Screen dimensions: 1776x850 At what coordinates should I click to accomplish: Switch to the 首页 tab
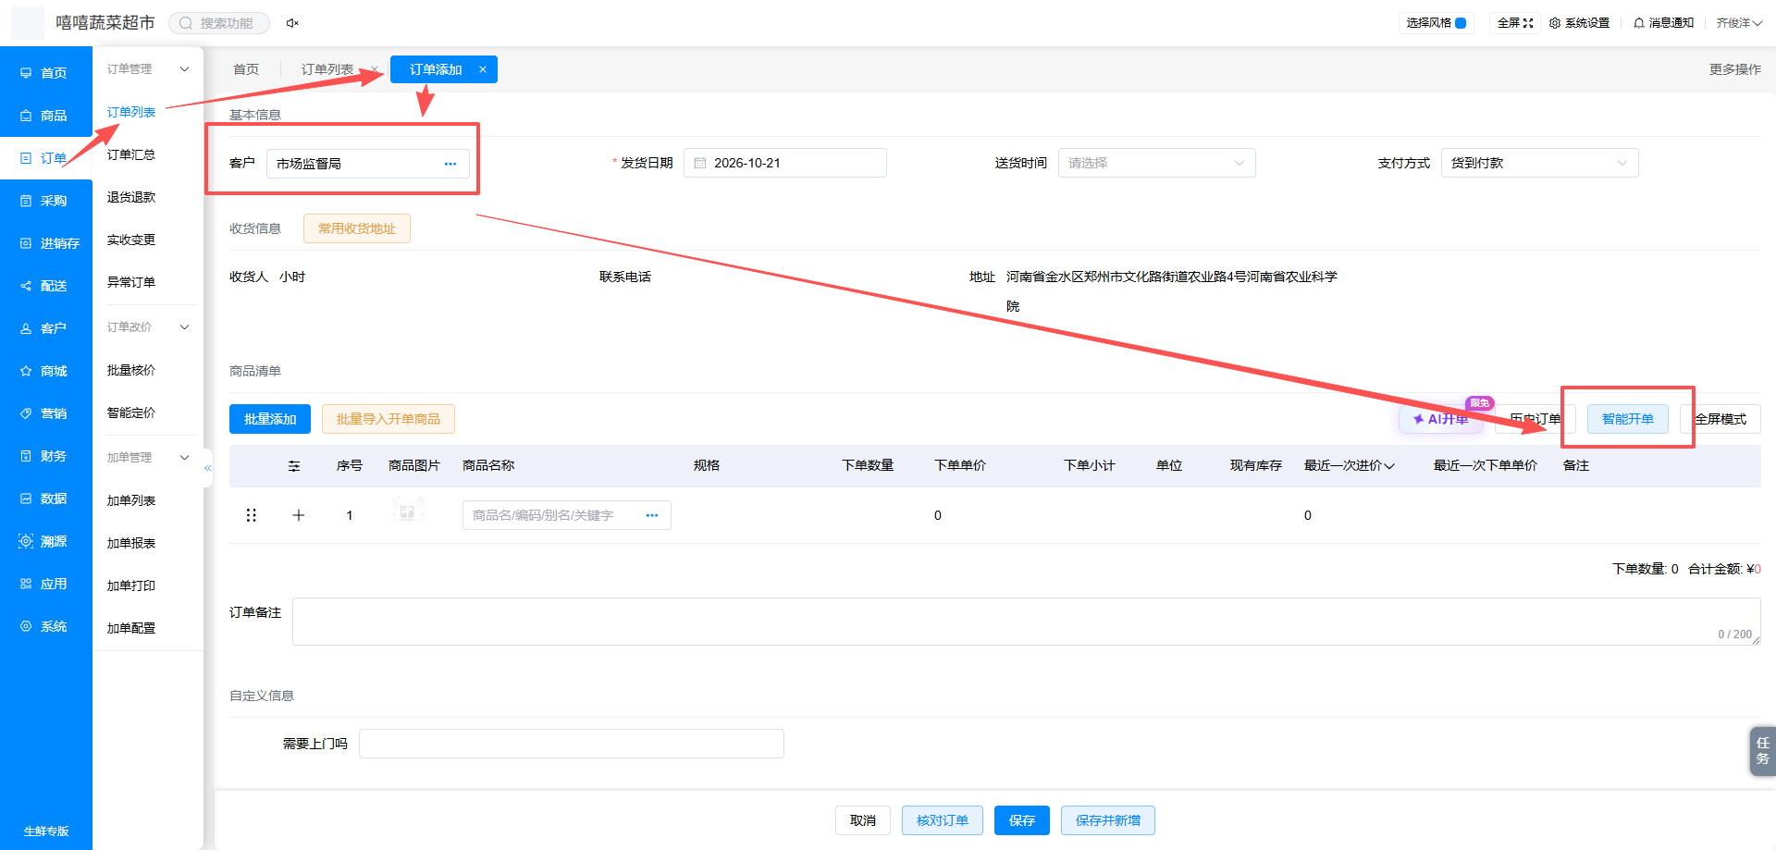[246, 69]
